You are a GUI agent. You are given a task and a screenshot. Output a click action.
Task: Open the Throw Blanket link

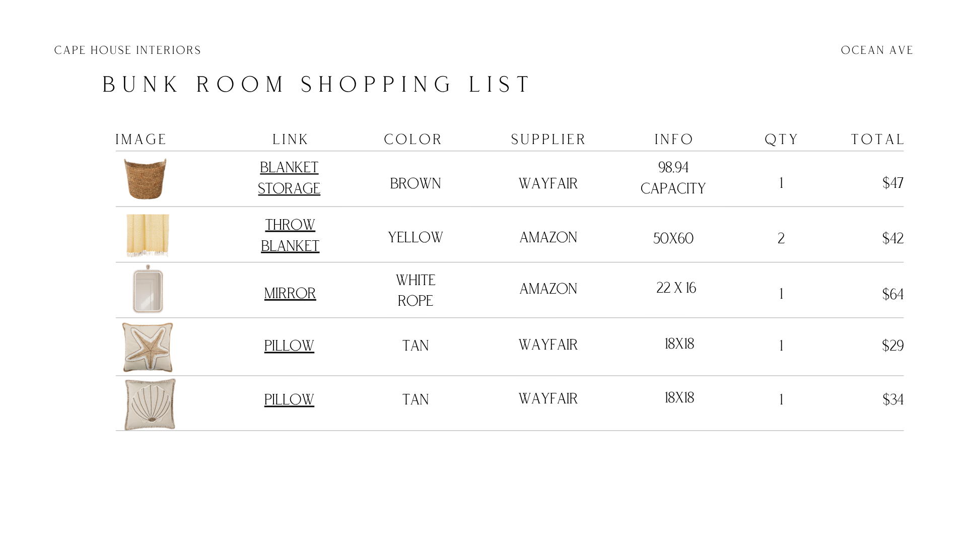pos(290,235)
